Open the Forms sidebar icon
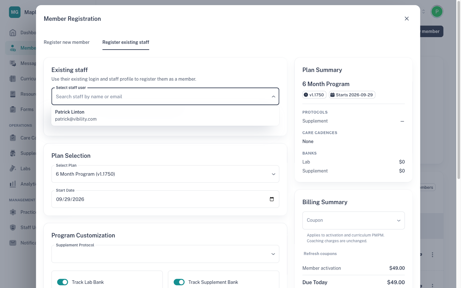The width and height of the screenshot is (461, 288). pos(13,109)
